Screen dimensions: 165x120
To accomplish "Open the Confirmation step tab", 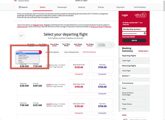I will point(140,7).
